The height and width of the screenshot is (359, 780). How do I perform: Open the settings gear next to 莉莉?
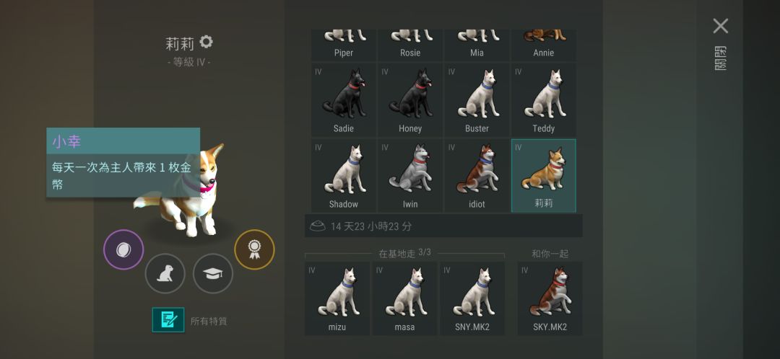pos(206,43)
